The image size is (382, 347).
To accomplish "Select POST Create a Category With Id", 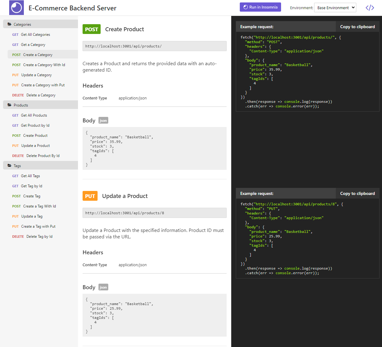I will pos(43,65).
